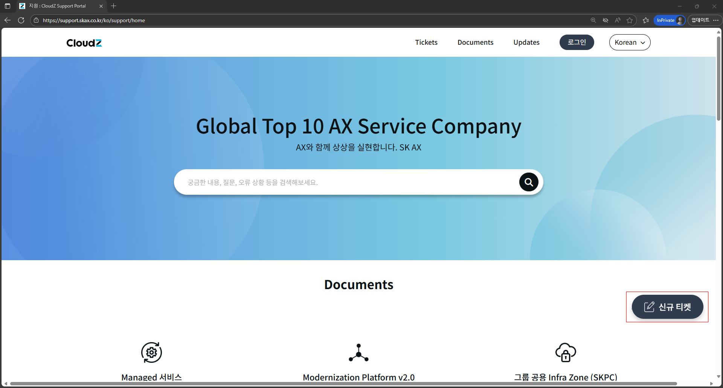The width and height of the screenshot is (723, 388).
Task: Click the Documents section heading
Action: pos(358,285)
